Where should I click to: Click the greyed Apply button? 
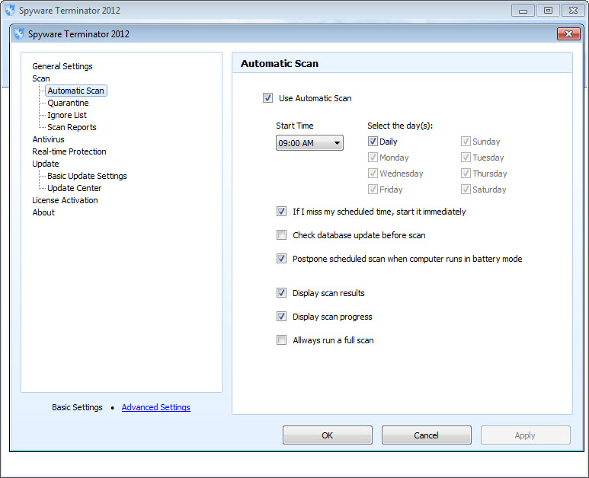[x=525, y=435]
